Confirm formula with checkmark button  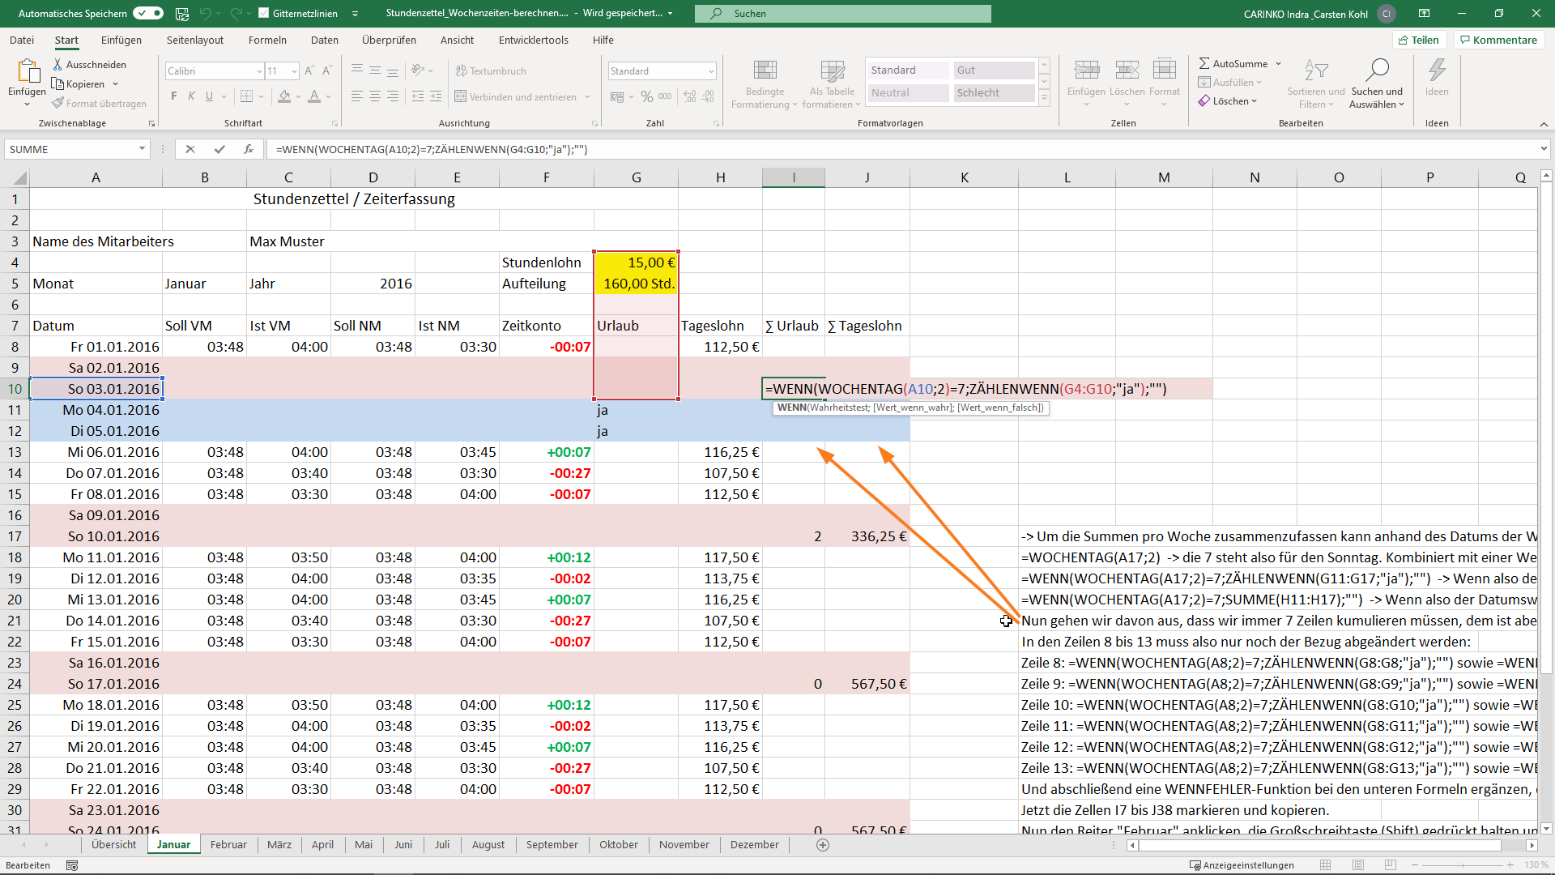[x=219, y=149]
